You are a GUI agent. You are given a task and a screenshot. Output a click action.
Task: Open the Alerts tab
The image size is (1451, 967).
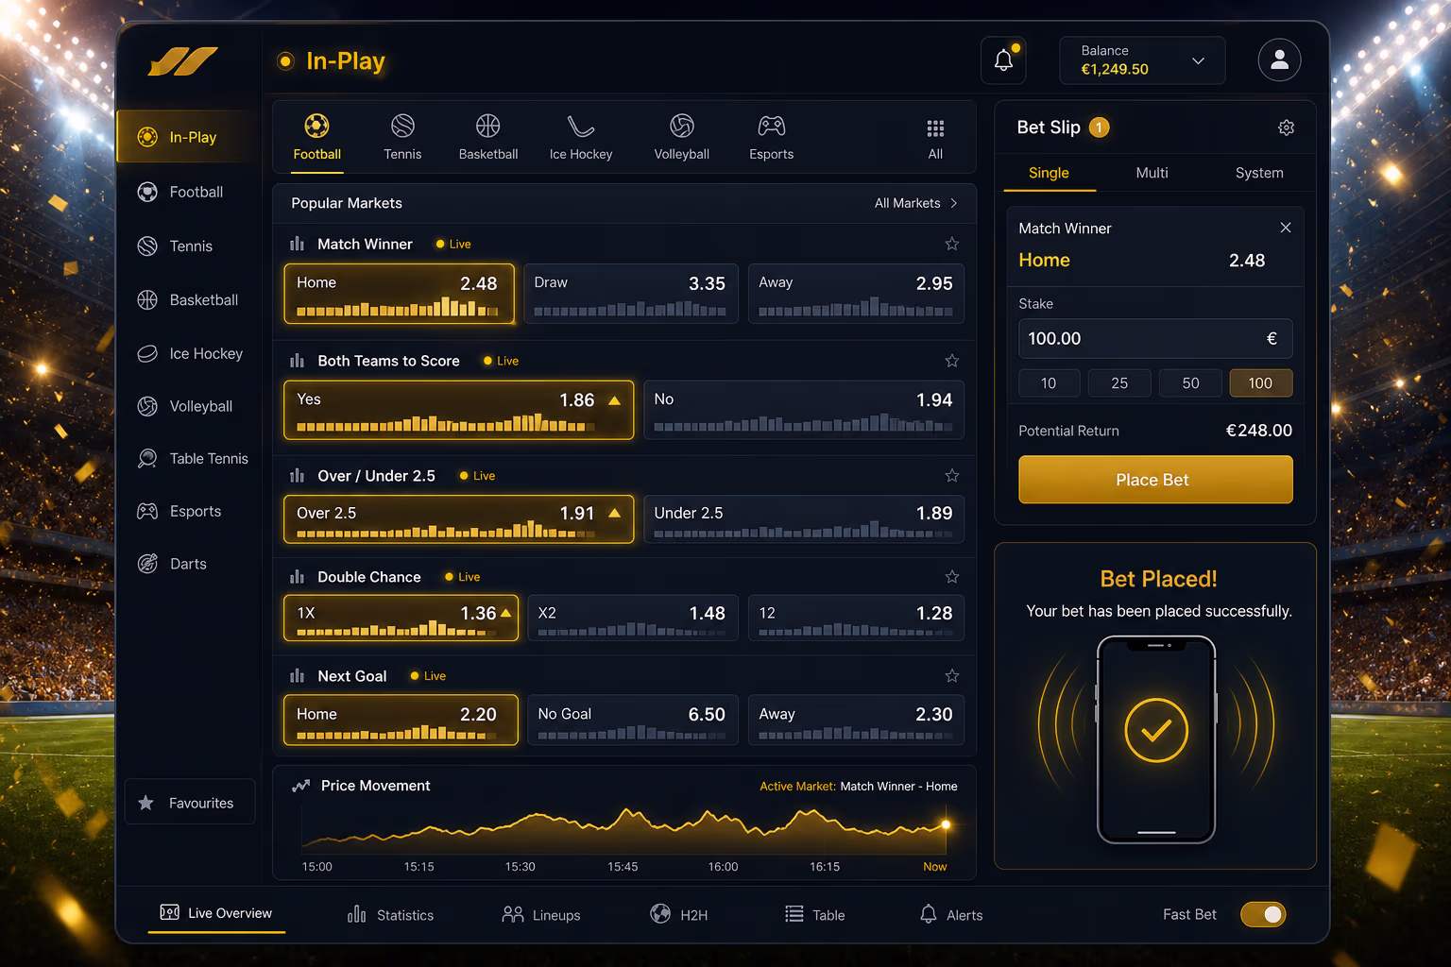pos(951,914)
